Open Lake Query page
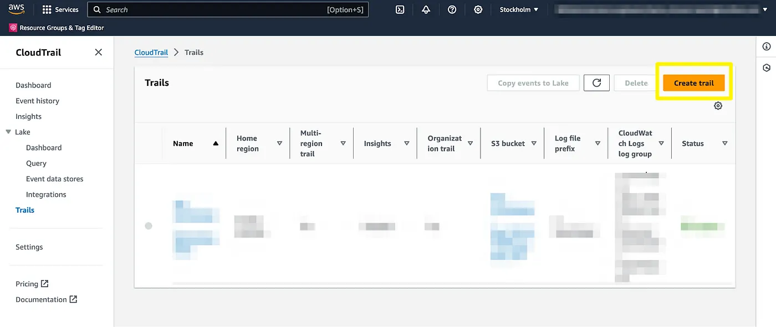The height and width of the screenshot is (327, 776). 36,163
